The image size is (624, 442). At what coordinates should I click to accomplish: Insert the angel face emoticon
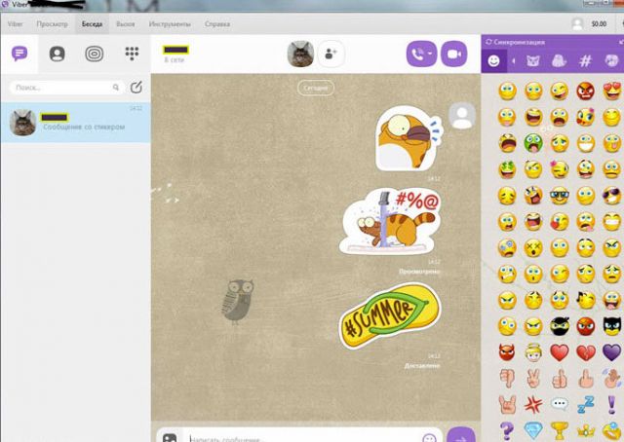pyautogui.click(x=533, y=352)
